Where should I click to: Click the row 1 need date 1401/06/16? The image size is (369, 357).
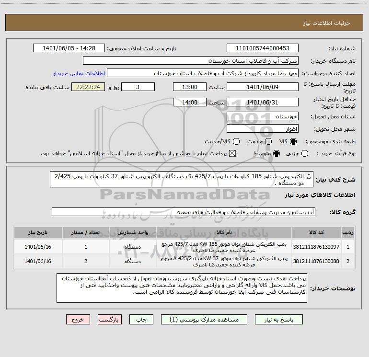coord(38,247)
